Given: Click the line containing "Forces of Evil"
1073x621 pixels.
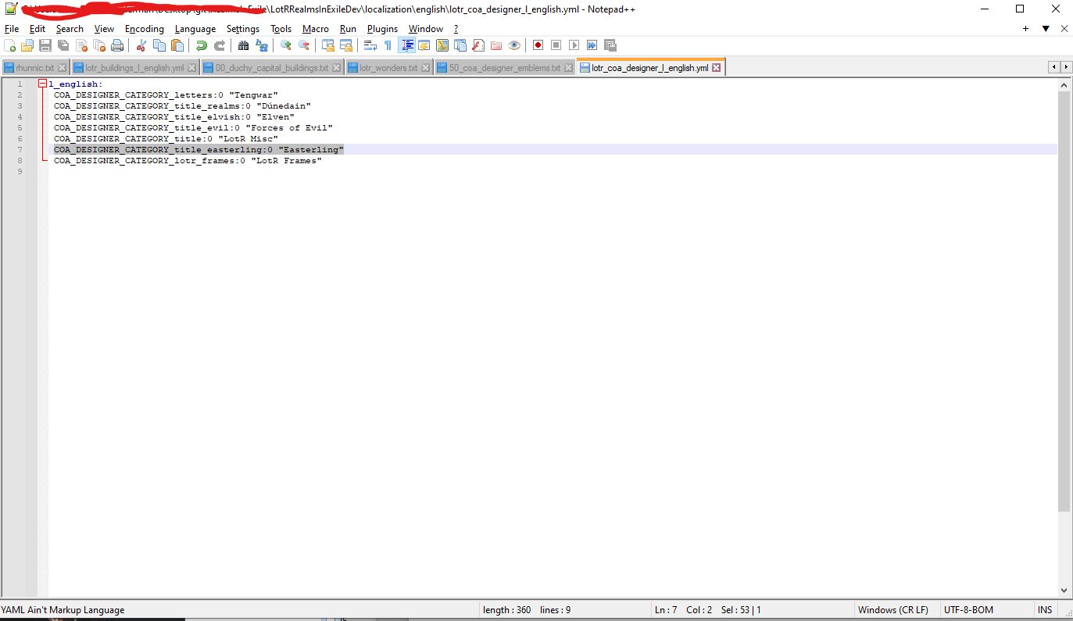Looking at the screenshot, I should 193,127.
